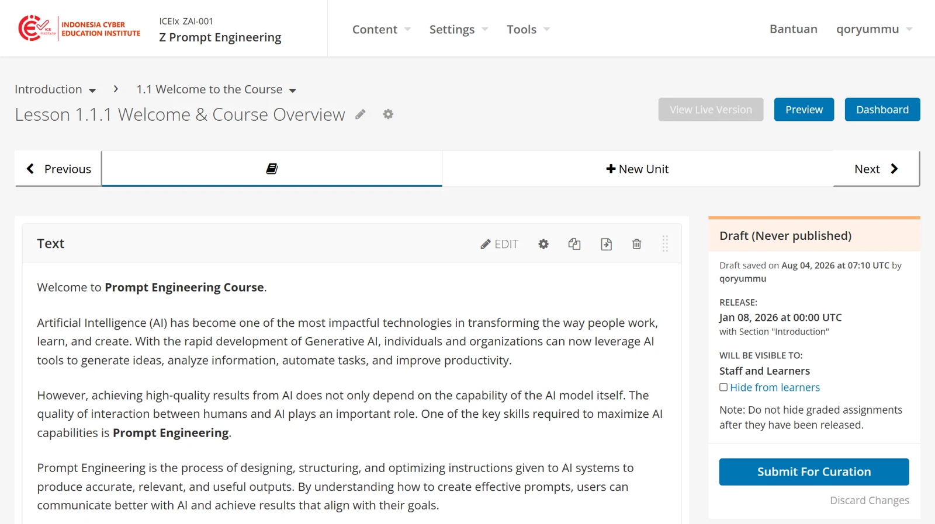Add a New Unit to the lesson

pos(638,169)
